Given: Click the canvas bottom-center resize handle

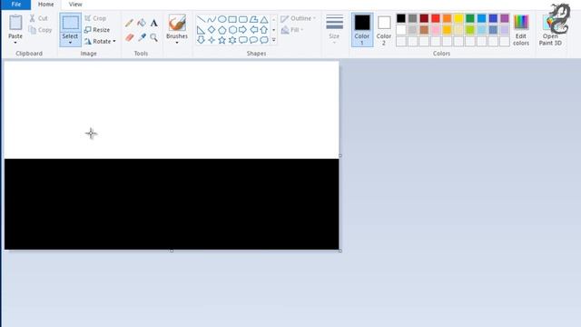Looking at the screenshot, I should pos(172,251).
